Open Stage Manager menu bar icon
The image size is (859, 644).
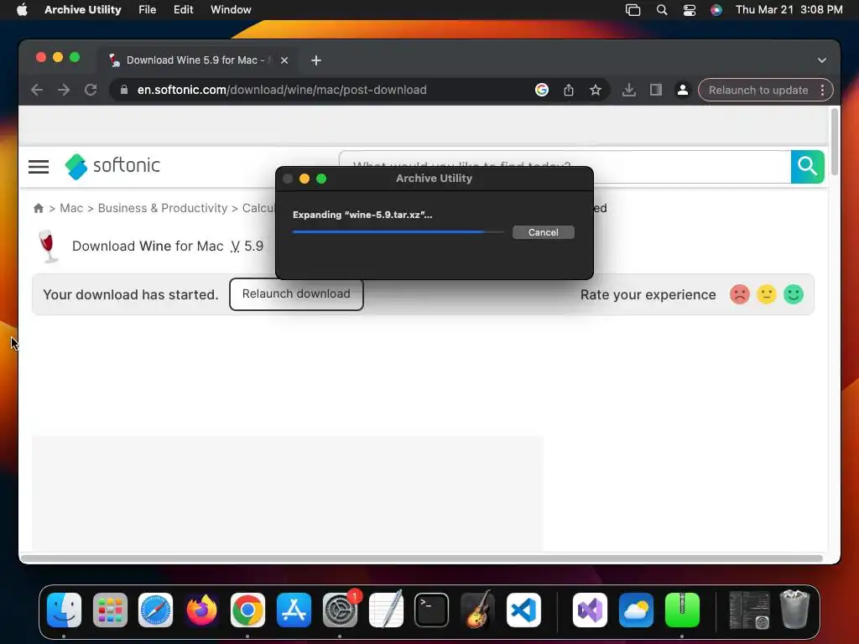click(633, 10)
